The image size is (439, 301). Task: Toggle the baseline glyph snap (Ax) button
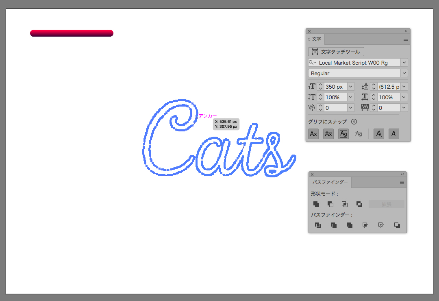tap(313, 134)
